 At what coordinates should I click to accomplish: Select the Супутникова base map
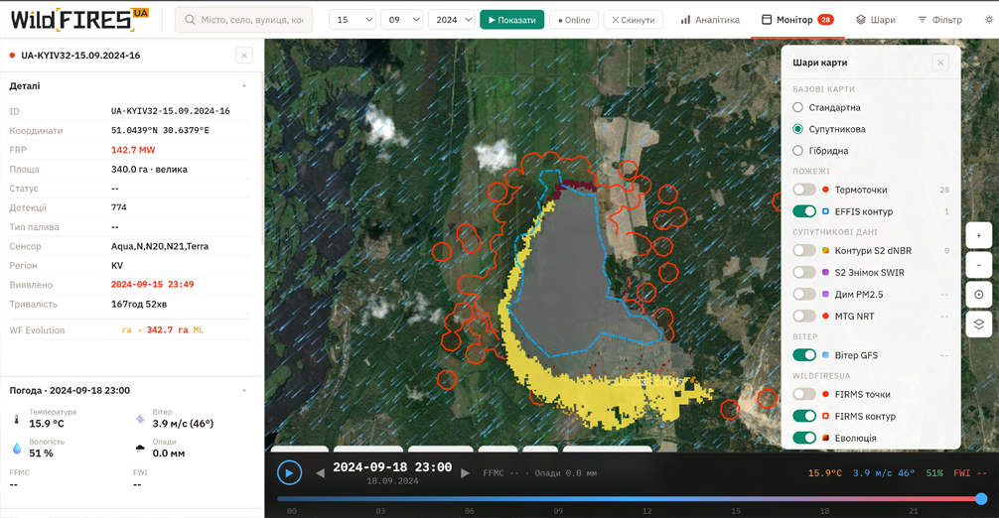click(x=797, y=129)
